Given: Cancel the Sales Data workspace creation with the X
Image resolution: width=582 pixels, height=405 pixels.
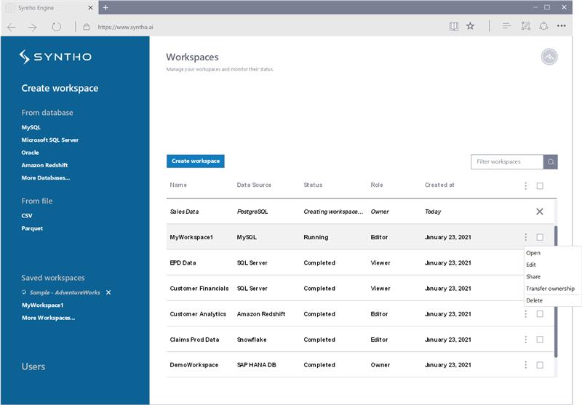Looking at the screenshot, I should tap(540, 212).
